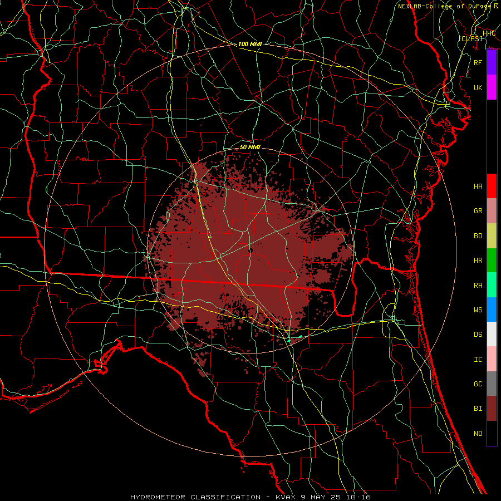Click the pink GR legend swatch
The height and width of the screenshot is (501, 501).
(x=492, y=211)
